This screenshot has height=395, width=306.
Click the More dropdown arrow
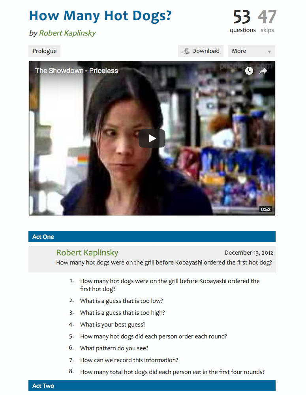point(269,51)
